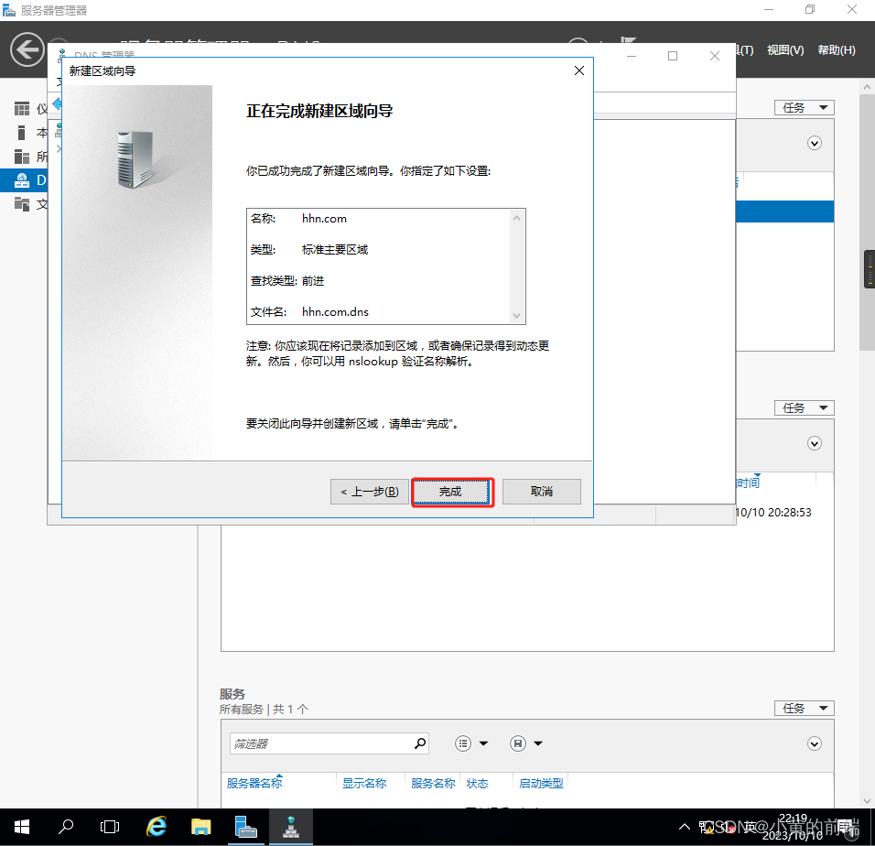Viewport: 875px width, 846px height.
Task: Open the Windows Start menu
Action: [22, 827]
